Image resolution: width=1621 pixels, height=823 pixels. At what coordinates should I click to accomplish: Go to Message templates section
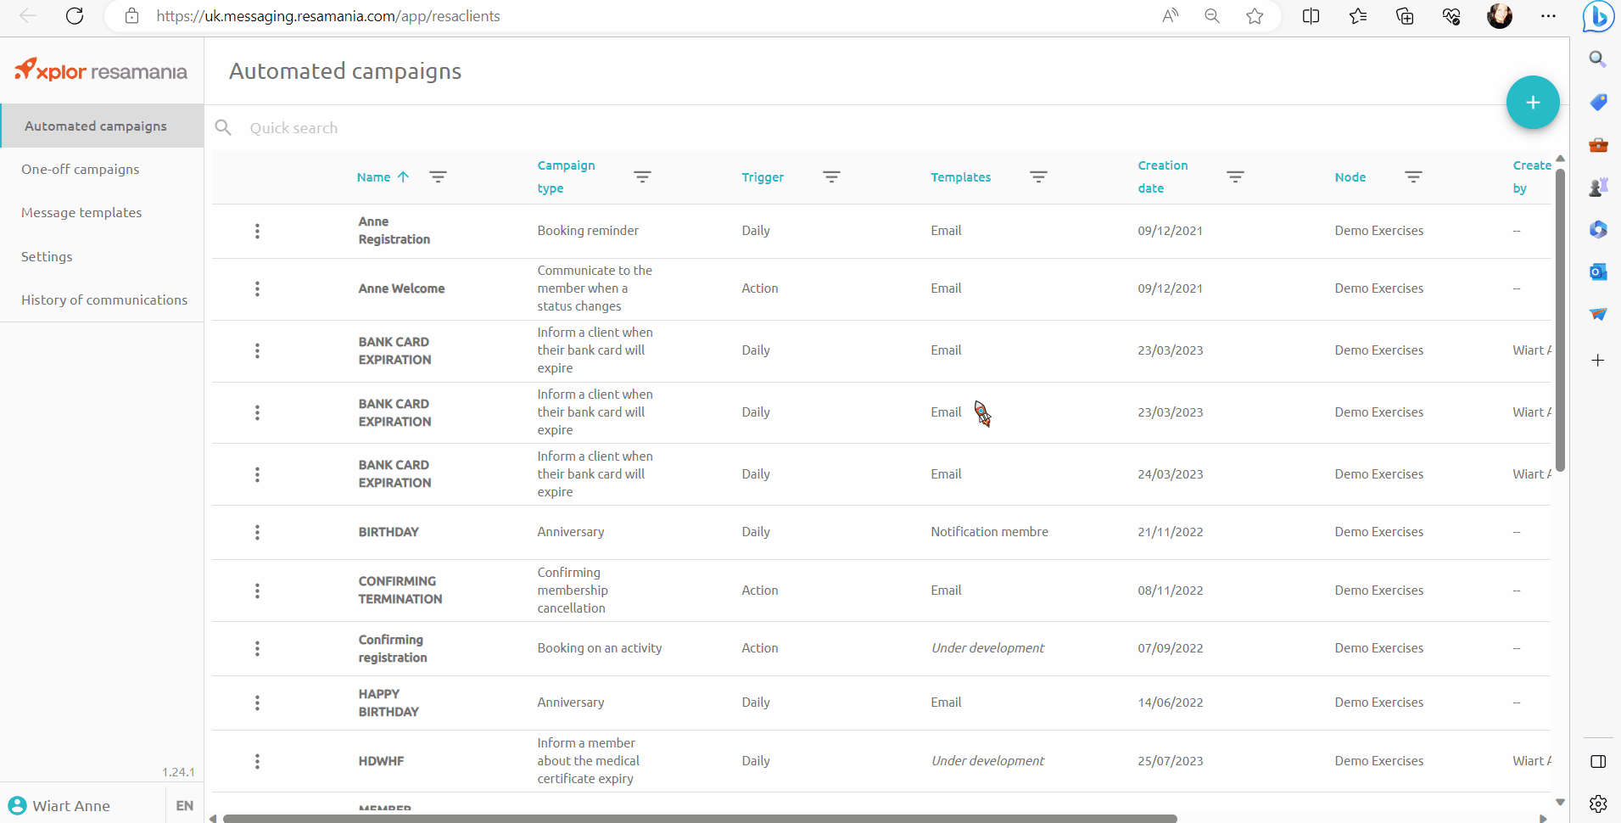click(x=81, y=213)
